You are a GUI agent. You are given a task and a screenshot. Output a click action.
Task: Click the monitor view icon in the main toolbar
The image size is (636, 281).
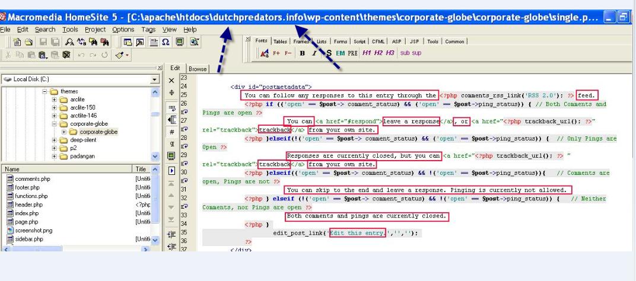click(180, 41)
